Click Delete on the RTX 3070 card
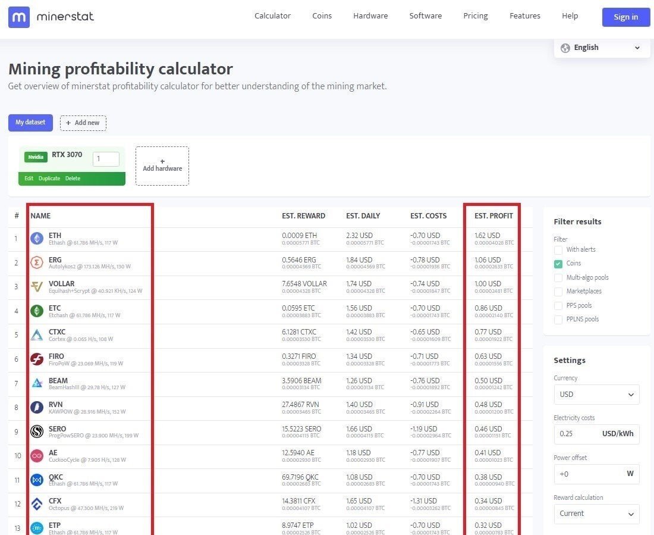 pos(73,179)
